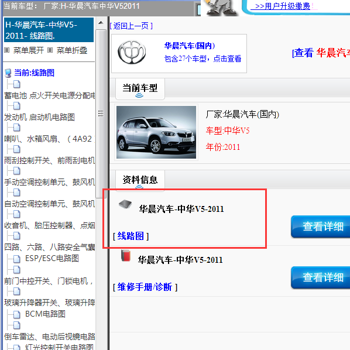Click 查看 华晨汽车 link on right
Viewport: 350px width, 350px height.
pos(321,53)
